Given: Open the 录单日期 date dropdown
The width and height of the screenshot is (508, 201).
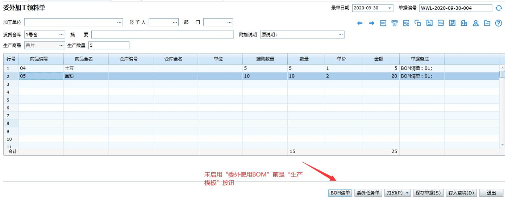Looking at the screenshot, I should click(390, 8).
